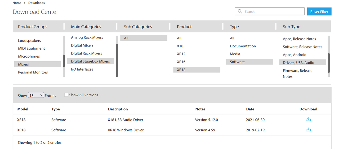Click the 2021-06-30 date cell

tap(255, 120)
